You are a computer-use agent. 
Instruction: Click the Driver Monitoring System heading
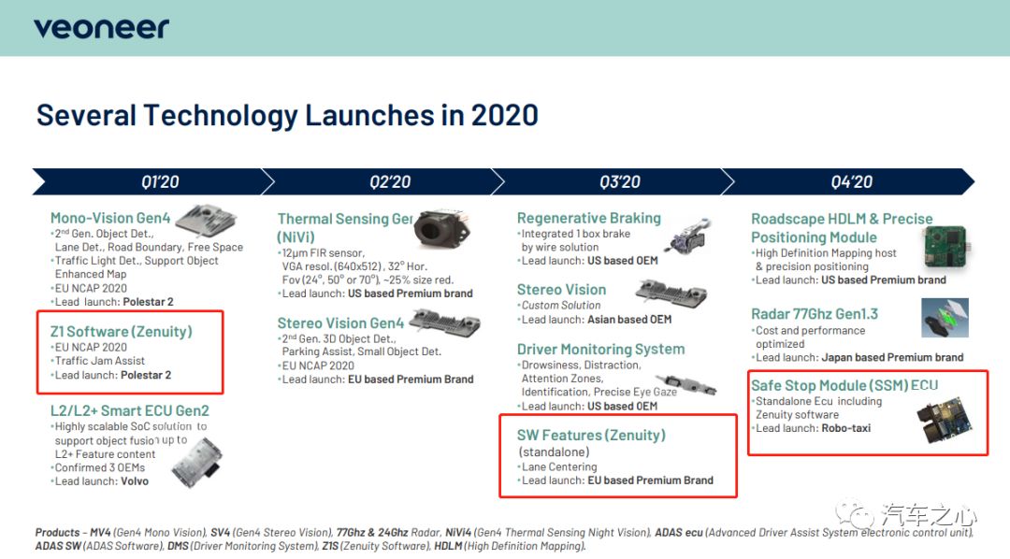click(x=601, y=349)
